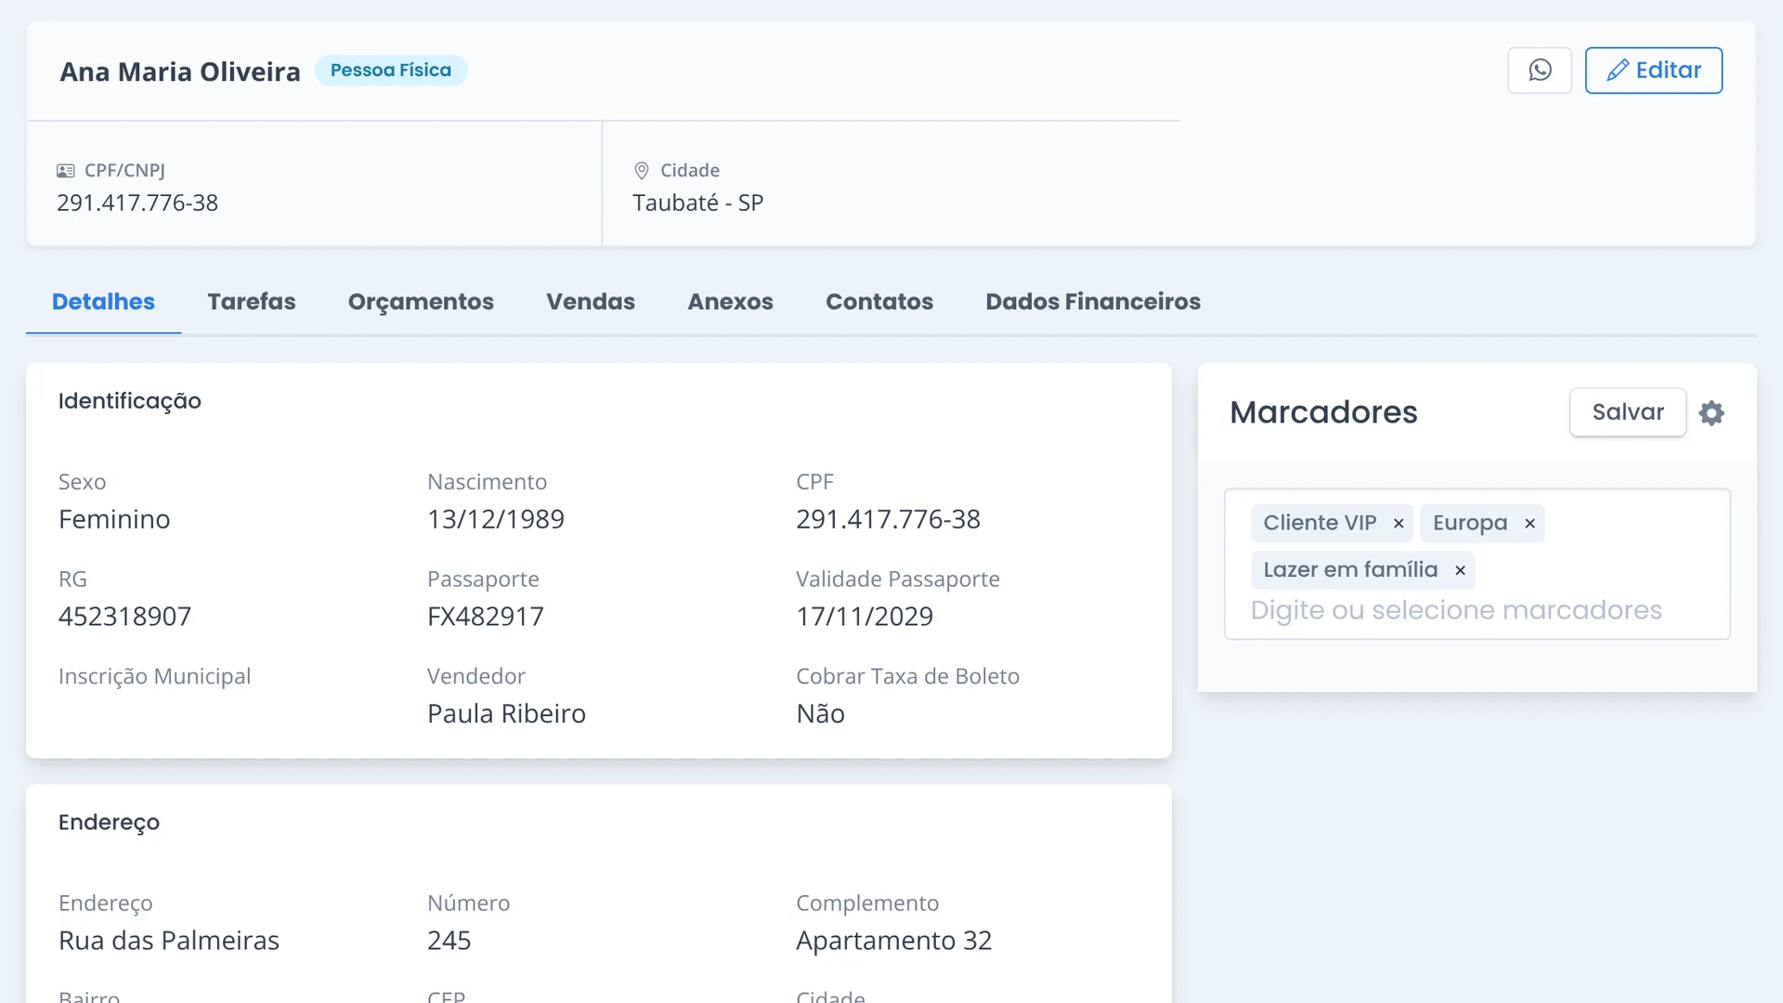Click the Inscrição Municipal label

pyautogui.click(x=155, y=677)
